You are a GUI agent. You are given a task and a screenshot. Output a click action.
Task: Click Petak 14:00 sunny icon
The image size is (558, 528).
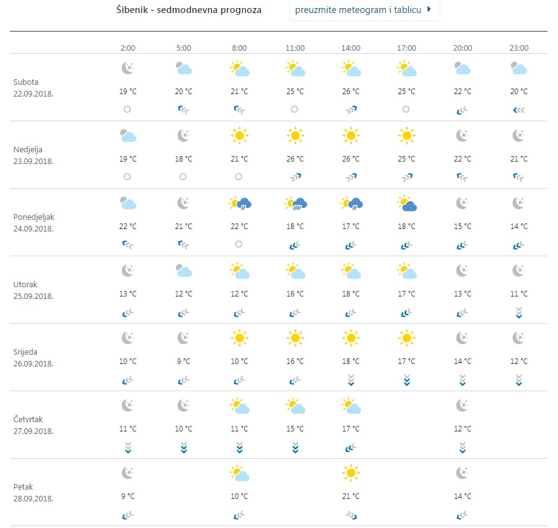(351, 474)
